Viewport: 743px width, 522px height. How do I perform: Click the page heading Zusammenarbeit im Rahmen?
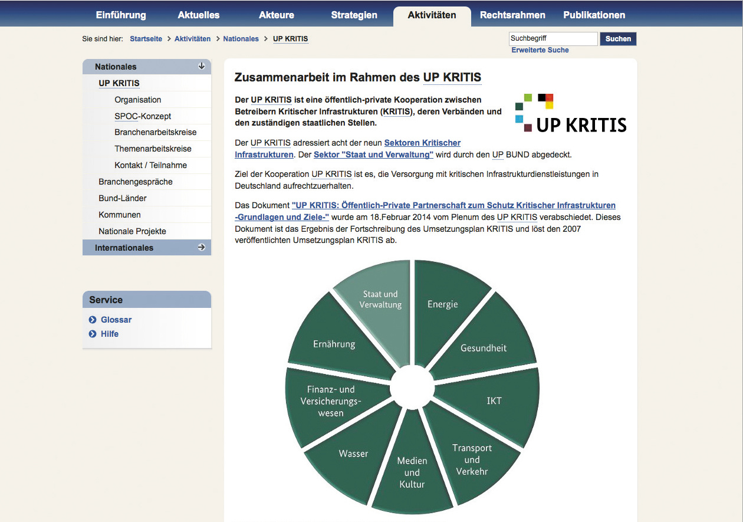(358, 77)
